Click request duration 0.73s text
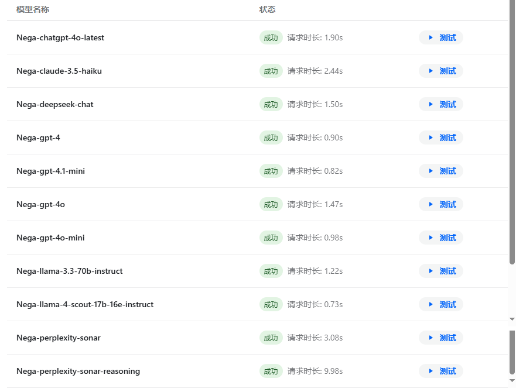Screen dimensions: 516x392 click(x=315, y=304)
